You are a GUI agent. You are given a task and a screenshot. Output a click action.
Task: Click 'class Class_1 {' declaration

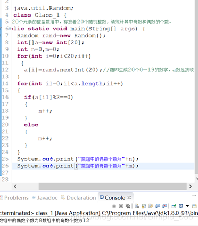coord(40,15)
